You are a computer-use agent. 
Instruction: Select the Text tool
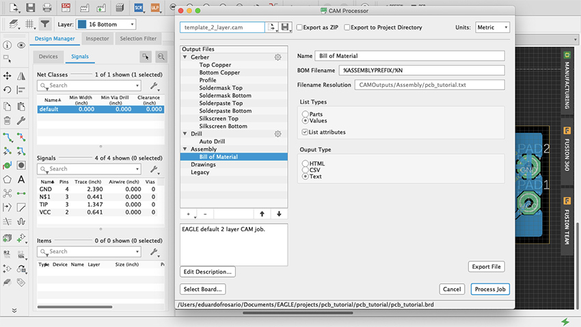[21, 179]
